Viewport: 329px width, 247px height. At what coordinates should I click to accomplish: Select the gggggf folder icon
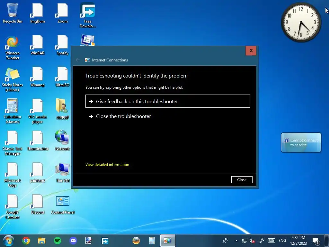63,108
